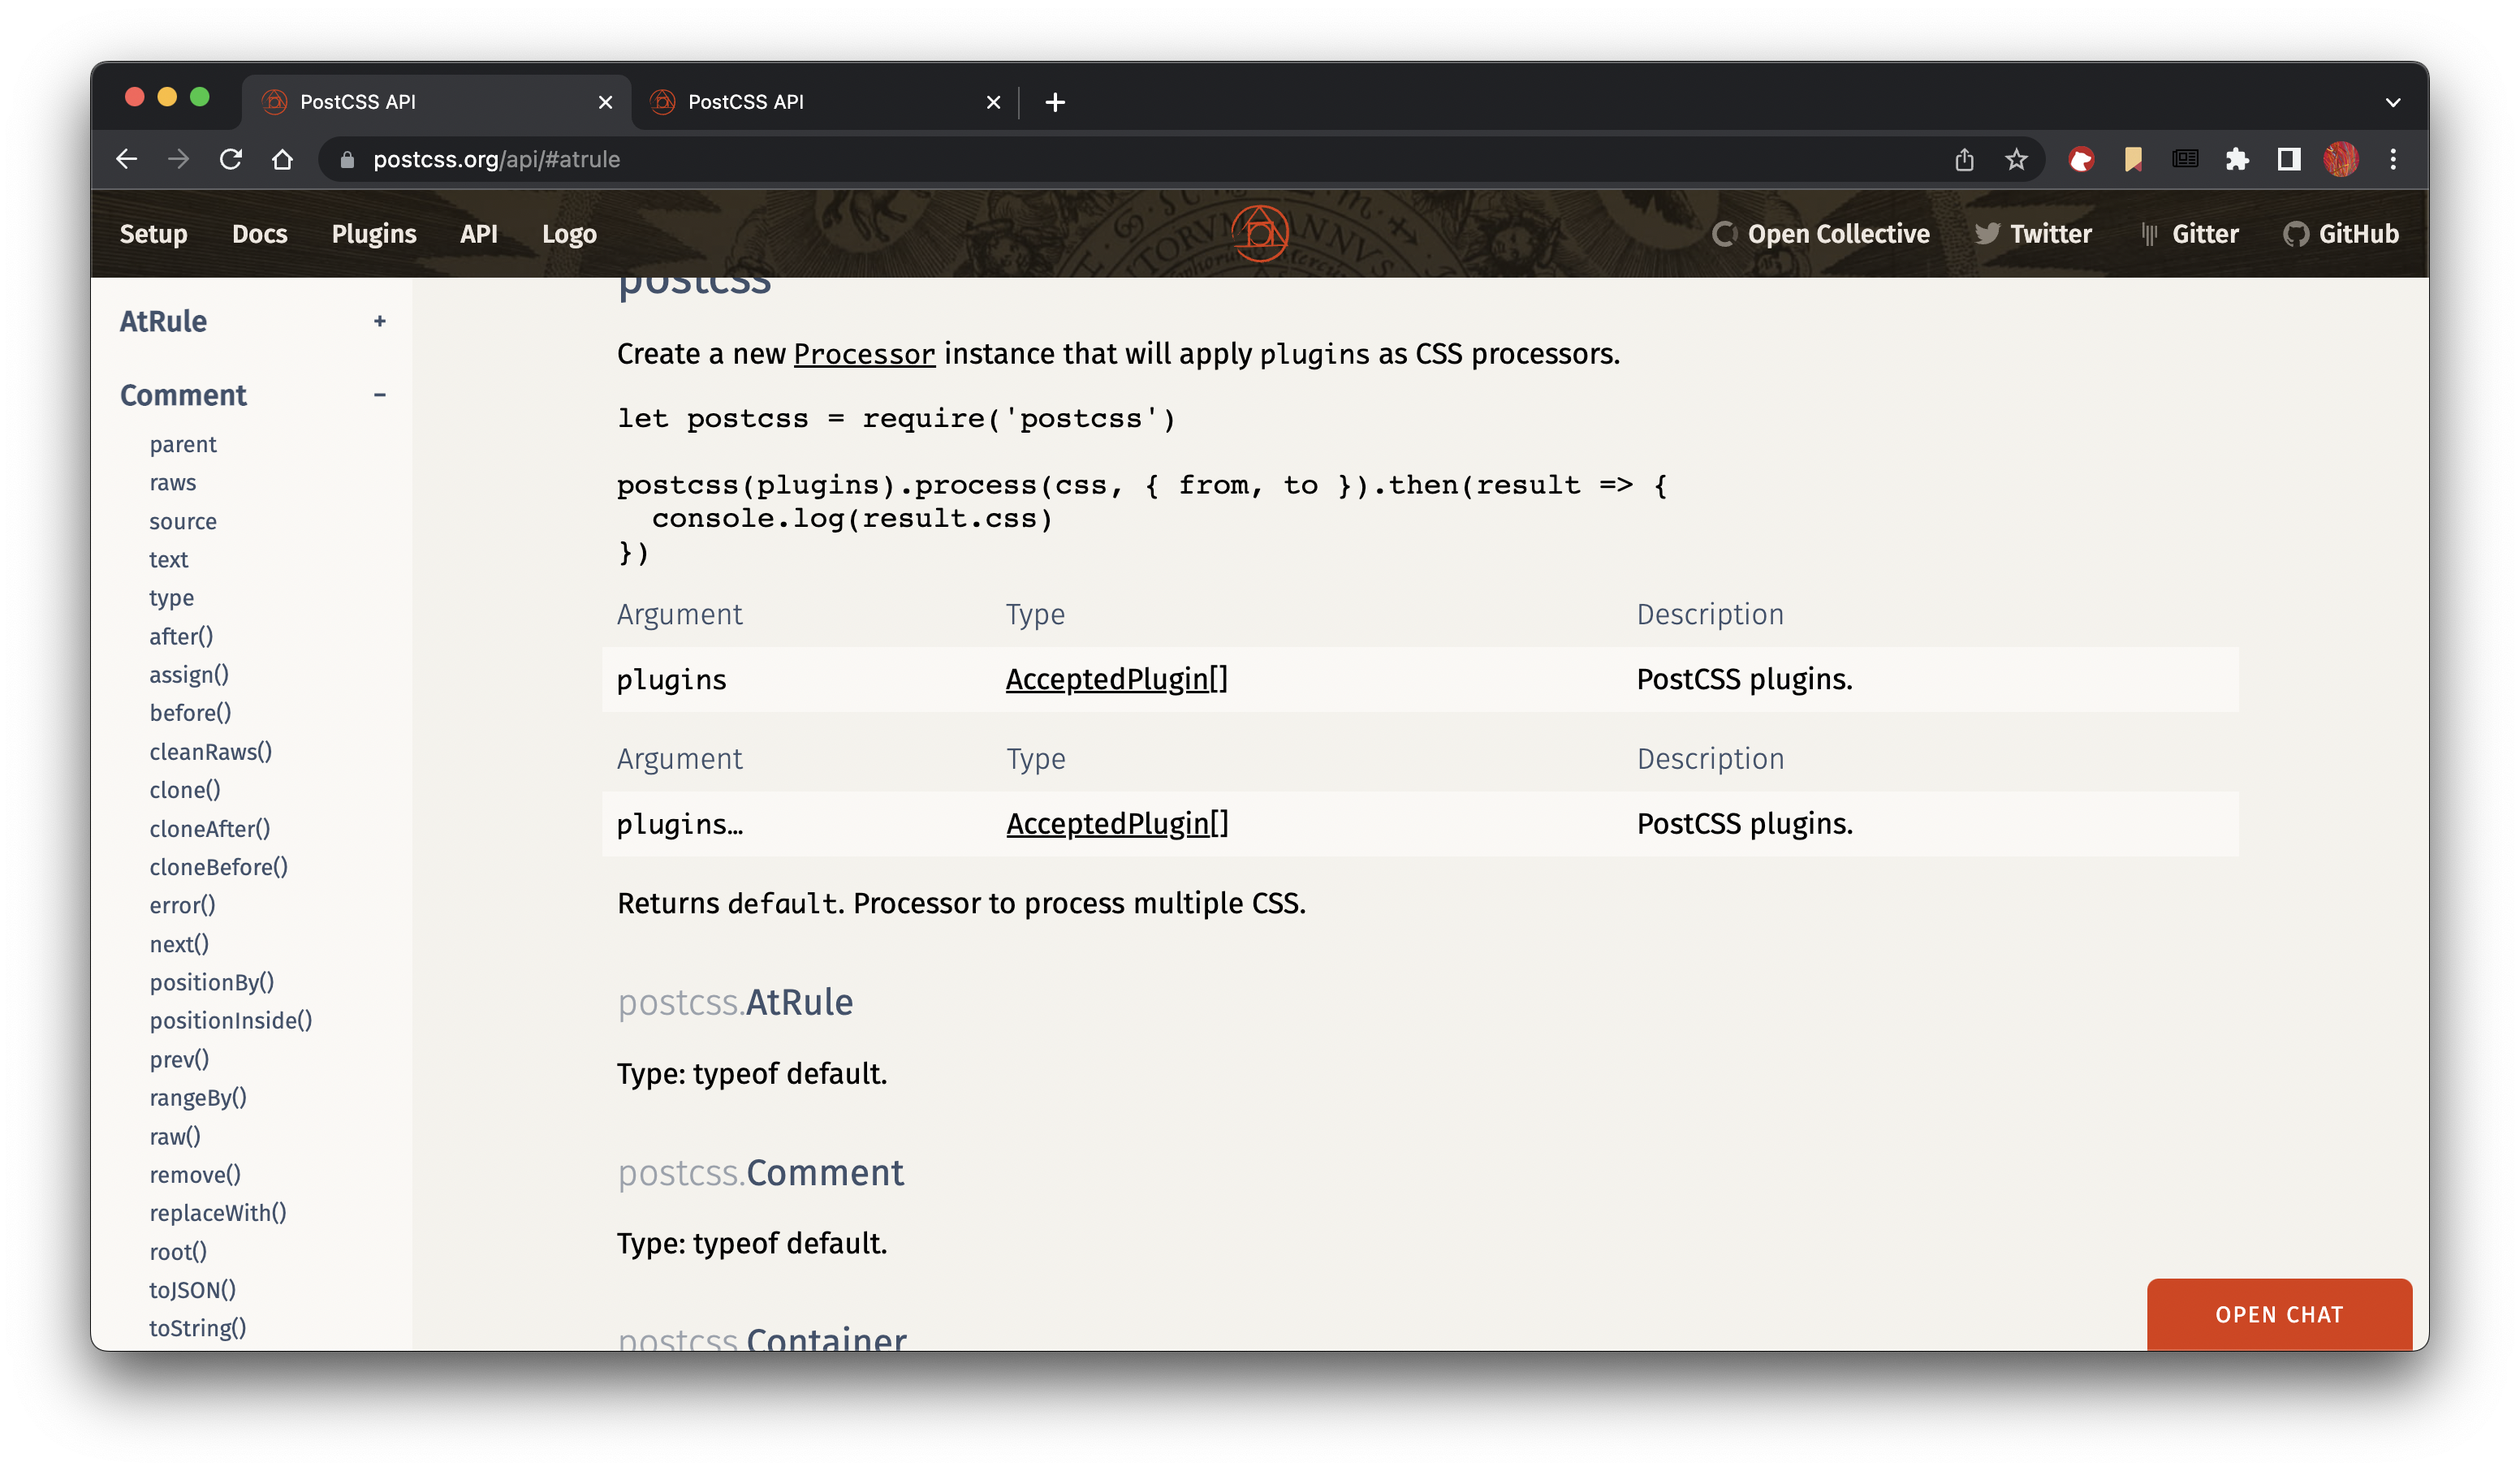The width and height of the screenshot is (2520, 1471).
Task: Click the yellow bookmark extension icon
Action: click(x=2133, y=159)
